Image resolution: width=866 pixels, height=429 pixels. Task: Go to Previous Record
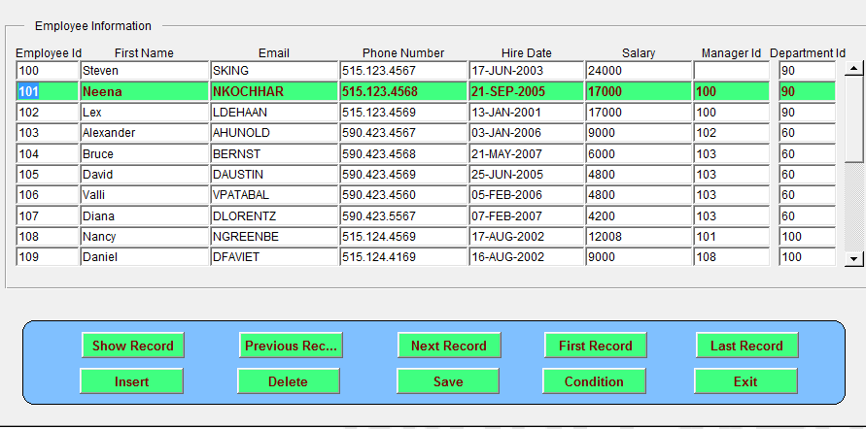click(291, 346)
